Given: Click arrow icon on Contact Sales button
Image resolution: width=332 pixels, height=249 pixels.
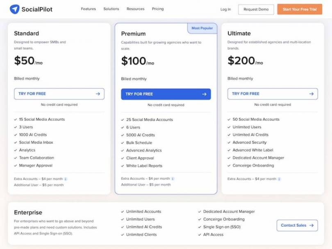Looking at the screenshot, I should [312, 225].
